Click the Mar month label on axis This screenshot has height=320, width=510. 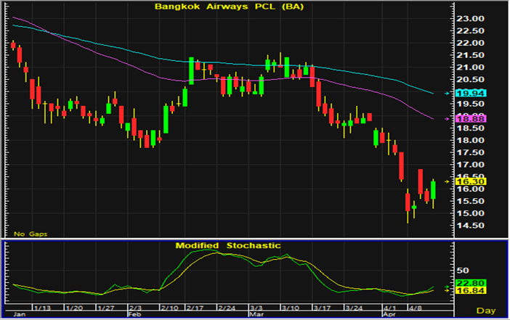coord(256,315)
